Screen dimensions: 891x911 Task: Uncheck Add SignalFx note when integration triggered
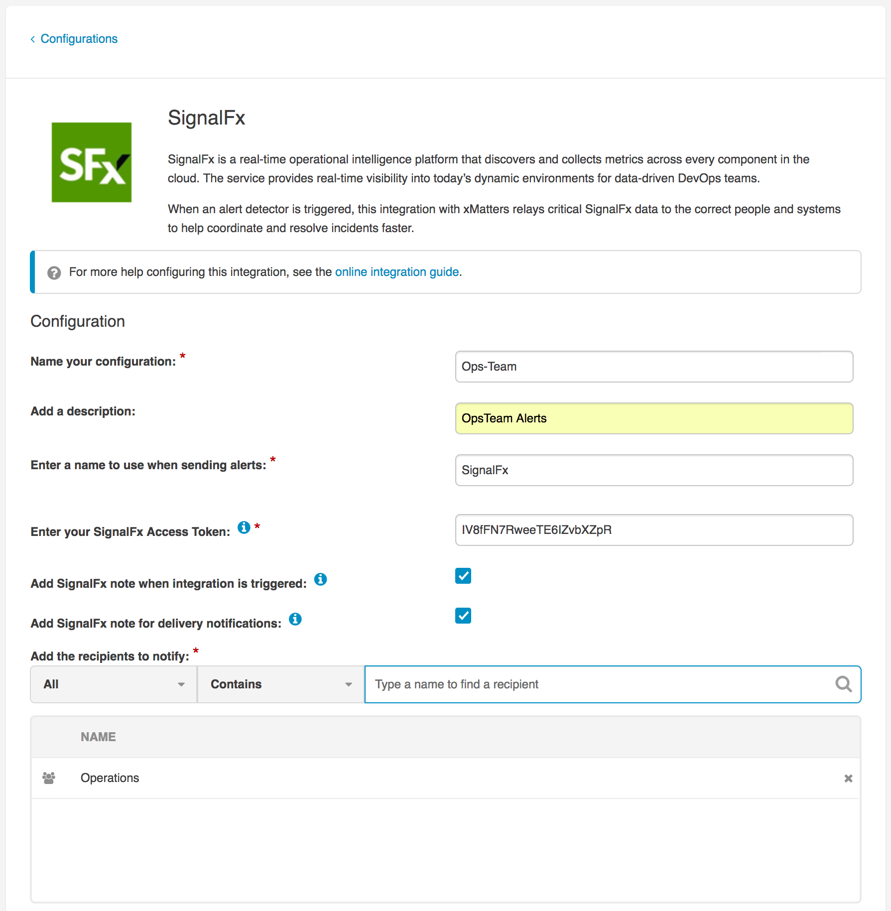pyautogui.click(x=463, y=576)
